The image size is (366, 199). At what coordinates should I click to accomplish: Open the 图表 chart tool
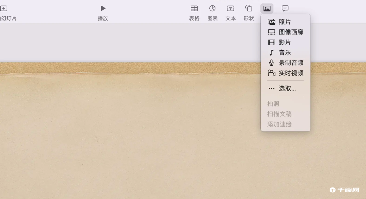click(x=212, y=9)
